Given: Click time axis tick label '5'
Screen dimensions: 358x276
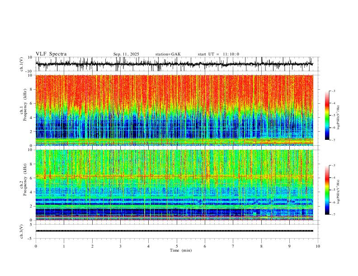Looking at the screenshot, I should (177, 246).
